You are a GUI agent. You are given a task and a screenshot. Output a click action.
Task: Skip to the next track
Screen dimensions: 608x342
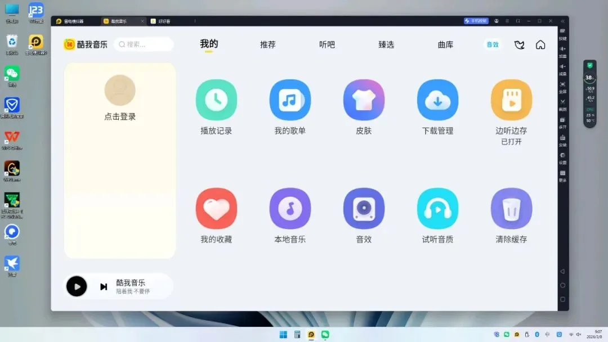click(104, 287)
